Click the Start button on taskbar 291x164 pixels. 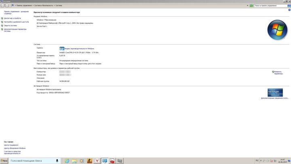pos(4,161)
